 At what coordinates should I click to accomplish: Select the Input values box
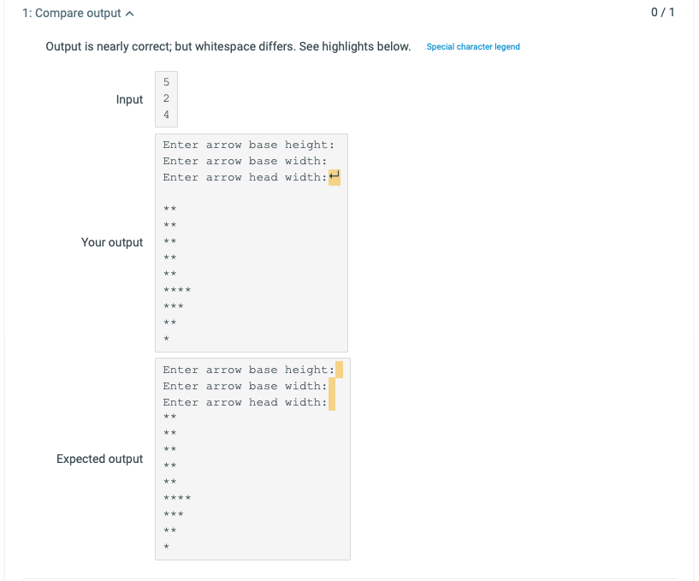pyautogui.click(x=166, y=99)
